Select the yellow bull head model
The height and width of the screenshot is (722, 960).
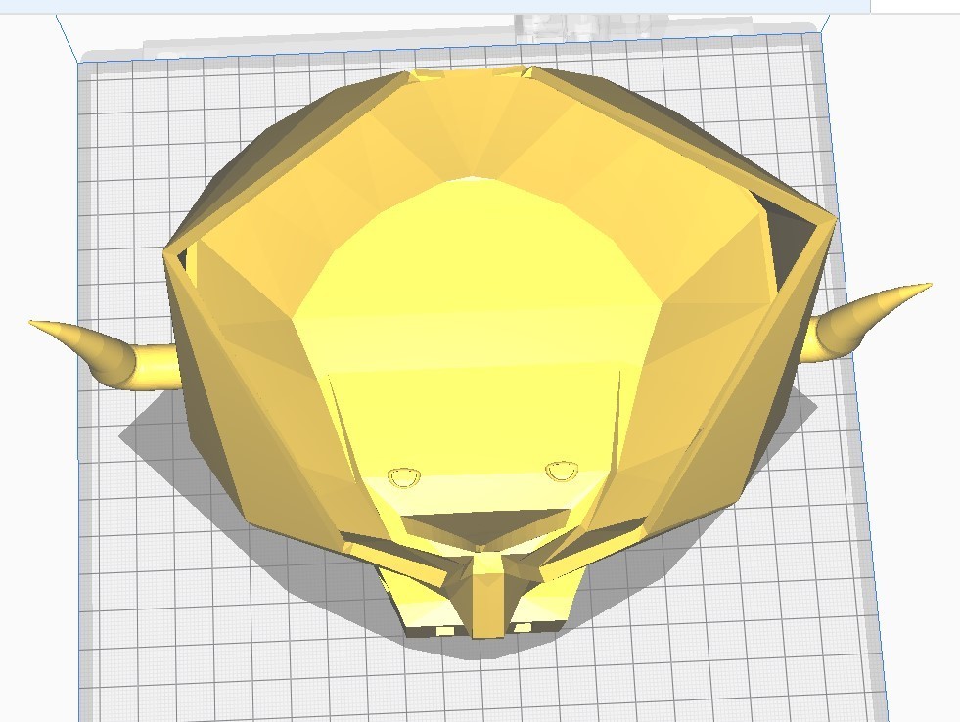point(480,352)
